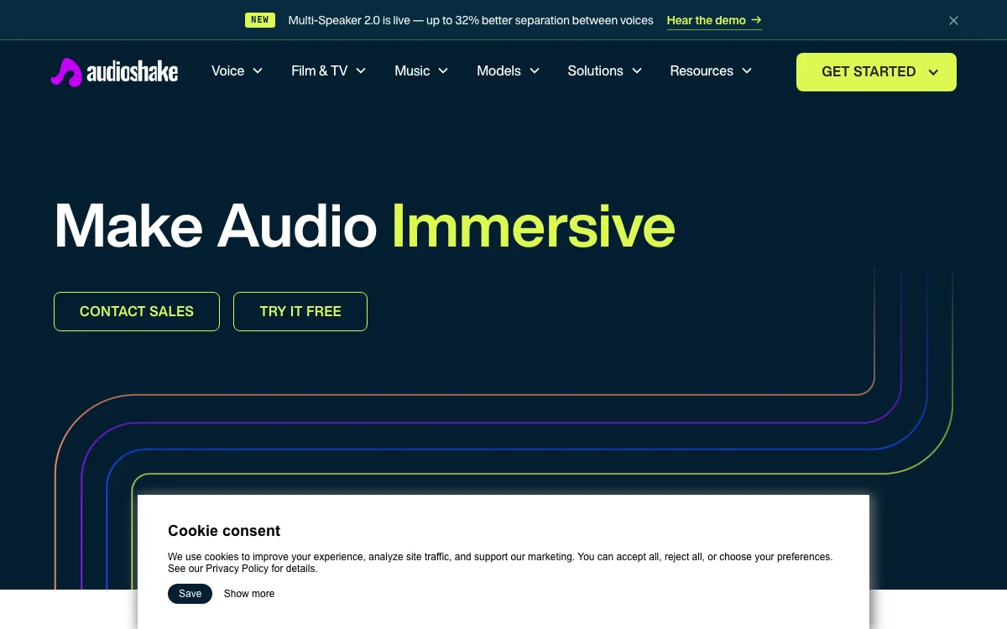
Task: Open the Solutions menu
Action: pos(604,71)
